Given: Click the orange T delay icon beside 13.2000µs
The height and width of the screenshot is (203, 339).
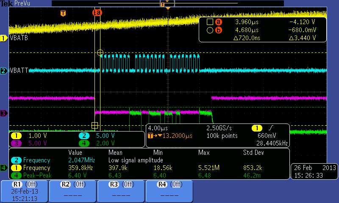Looking at the screenshot, I should [150, 136].
